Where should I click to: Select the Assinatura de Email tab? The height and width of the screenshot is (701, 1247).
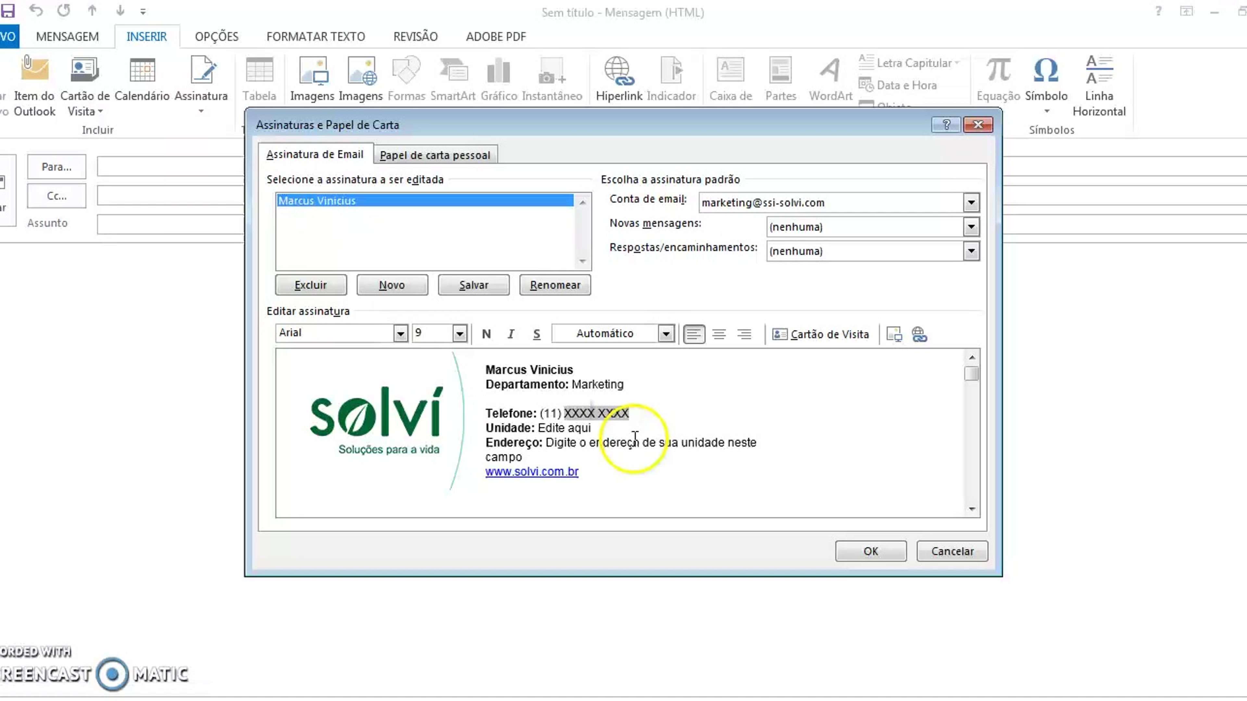(315, 154)
